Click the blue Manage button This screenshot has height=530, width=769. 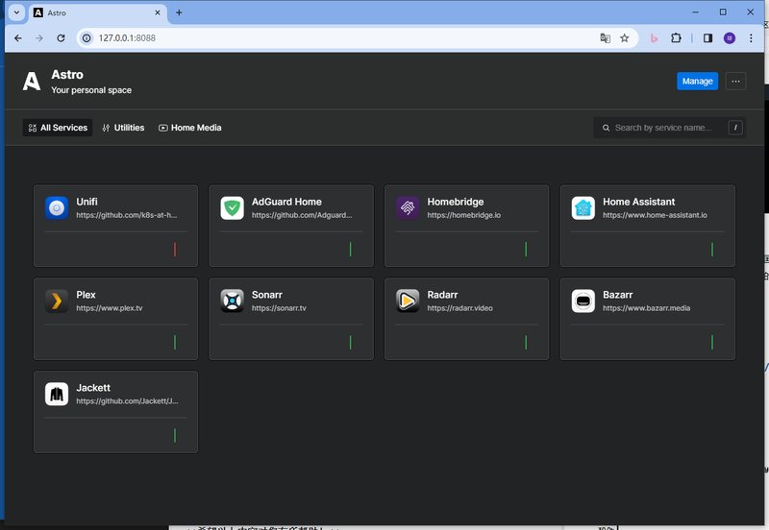pyautogui.click(x=697, y=82)
